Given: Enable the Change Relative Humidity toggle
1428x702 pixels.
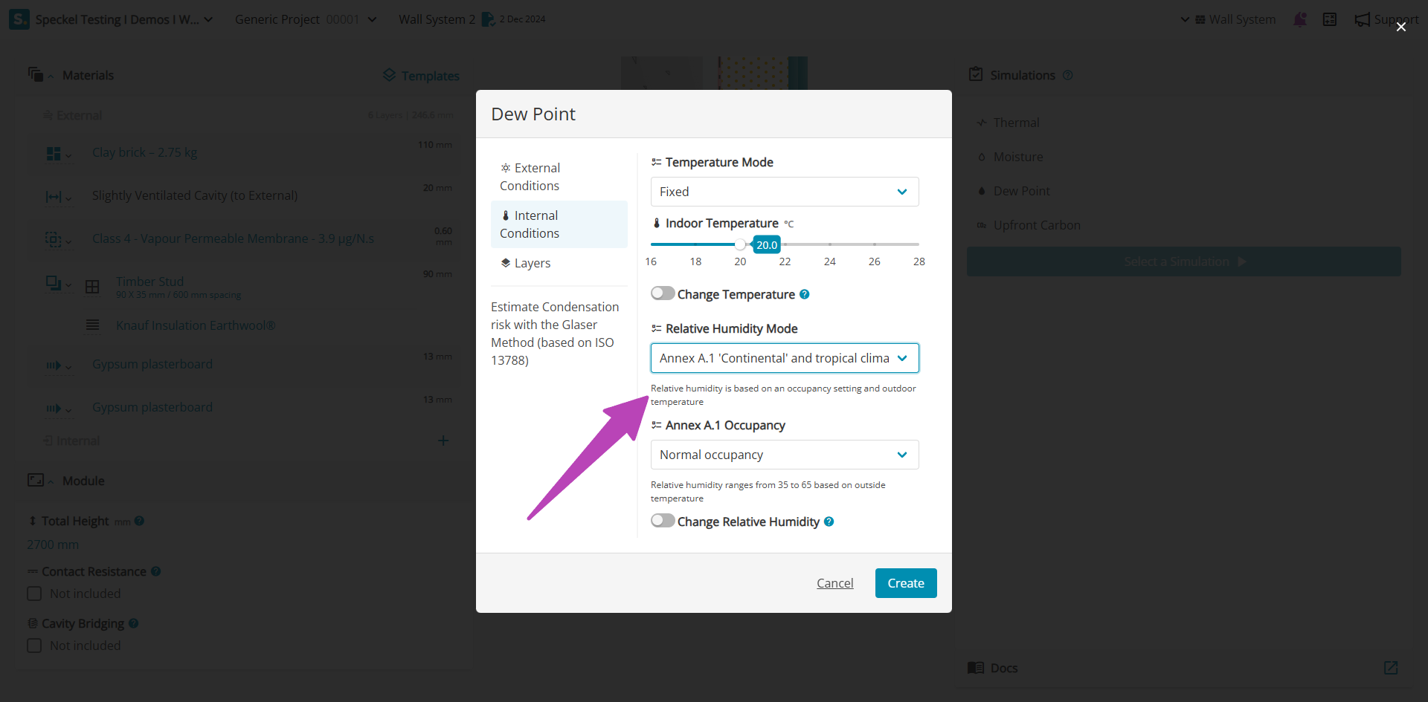Looking at the screenshot, I should (663, 521).
